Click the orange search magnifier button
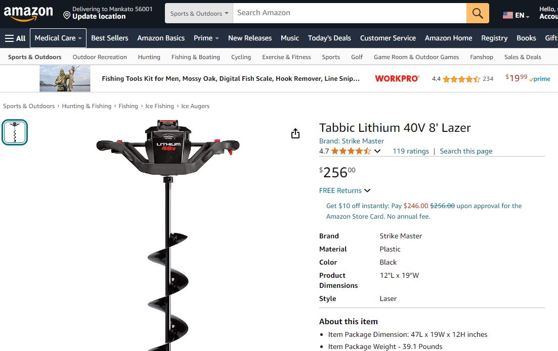This screenshot has height=351, width=558. 478,13
